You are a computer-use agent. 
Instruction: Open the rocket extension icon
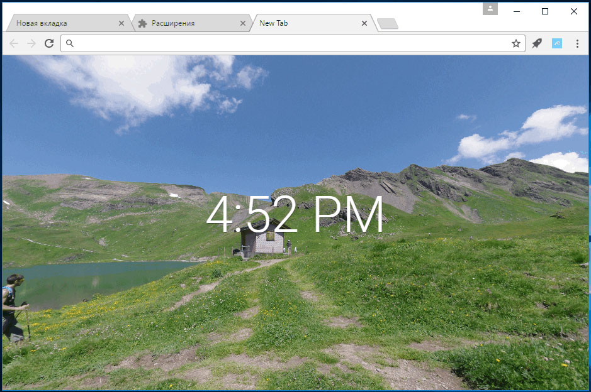coord(537,43)
